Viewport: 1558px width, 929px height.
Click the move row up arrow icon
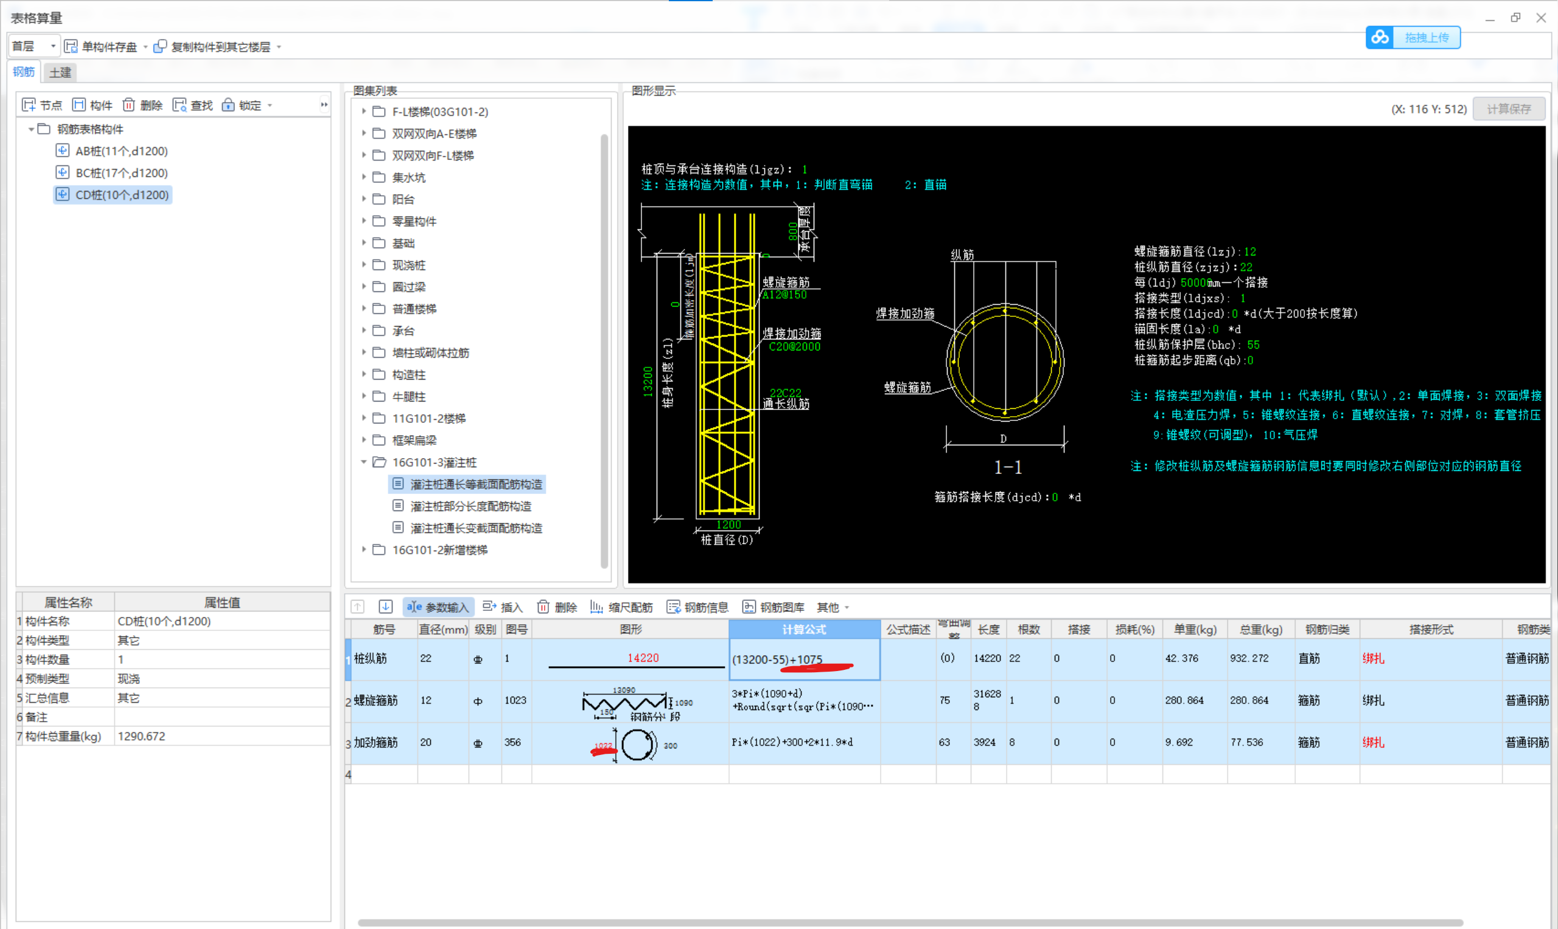358,607
